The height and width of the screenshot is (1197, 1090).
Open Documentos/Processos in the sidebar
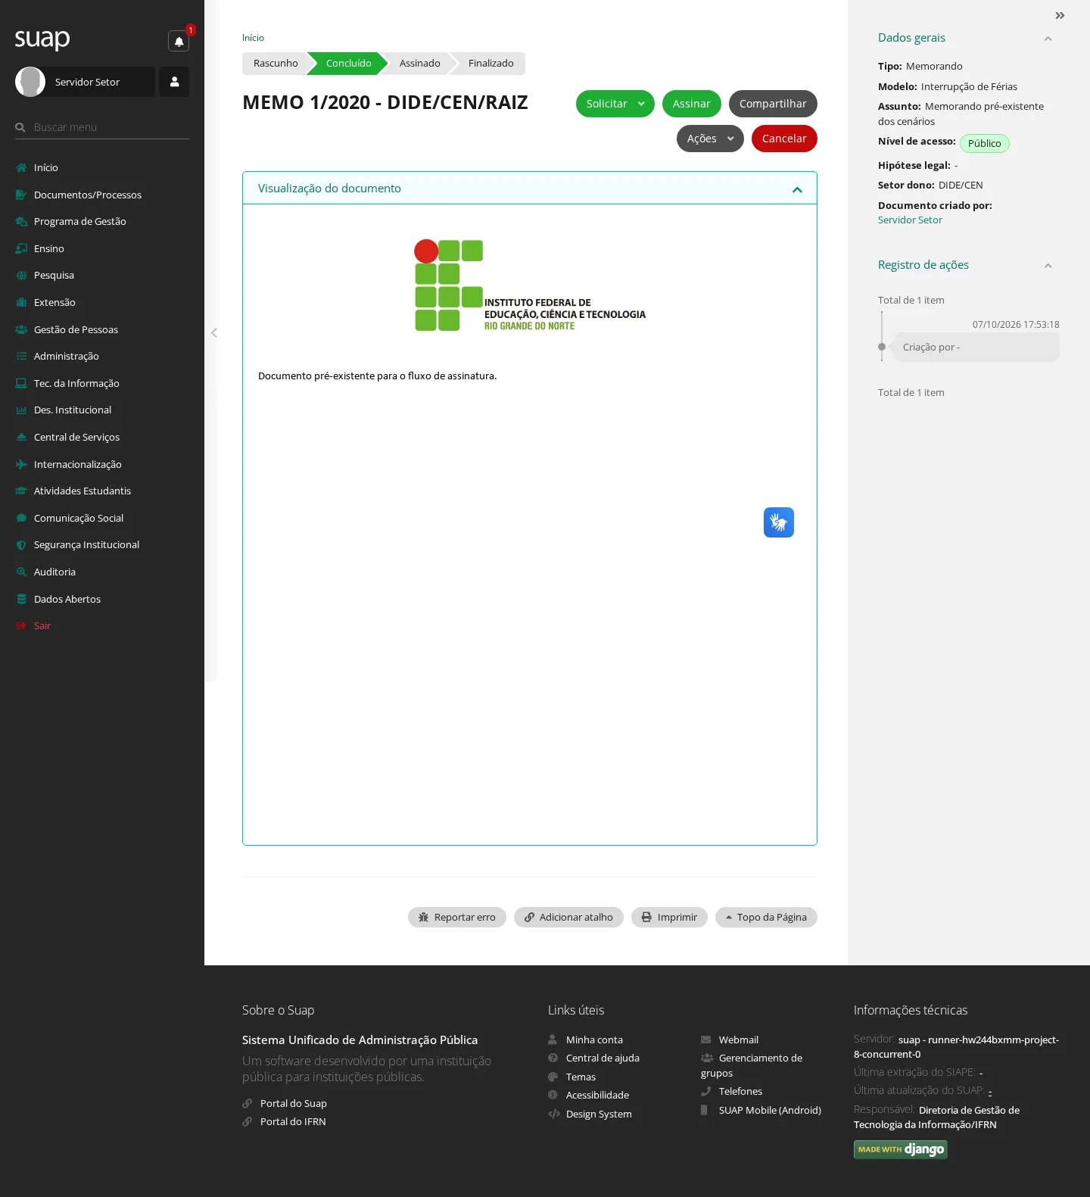(88, 195)
